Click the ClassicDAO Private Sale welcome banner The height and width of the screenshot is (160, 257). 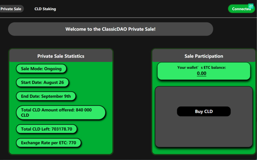[110, 29]
